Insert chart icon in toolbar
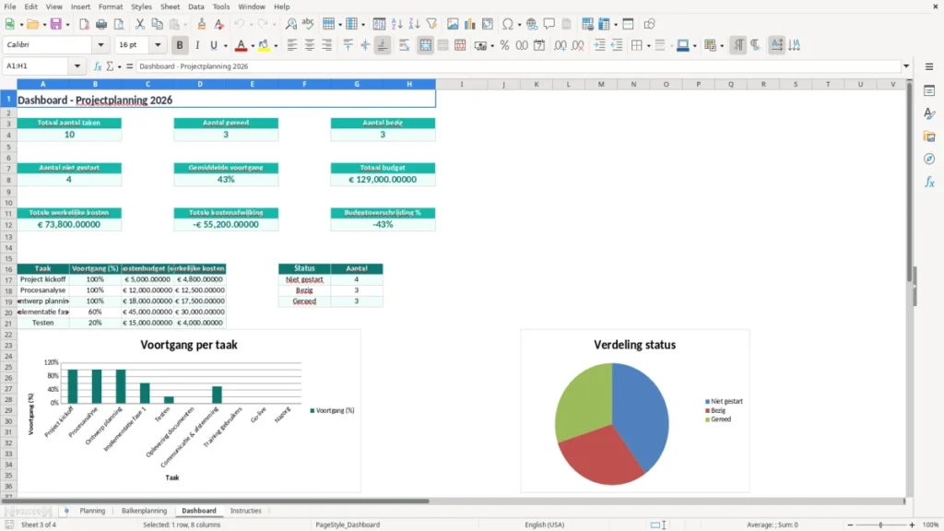This screenshot has width=944, height=531. [x=469, y=24]
